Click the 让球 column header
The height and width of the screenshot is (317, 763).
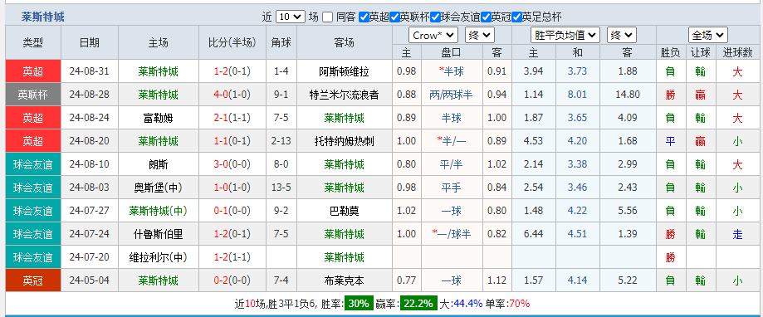pos(700,52)
